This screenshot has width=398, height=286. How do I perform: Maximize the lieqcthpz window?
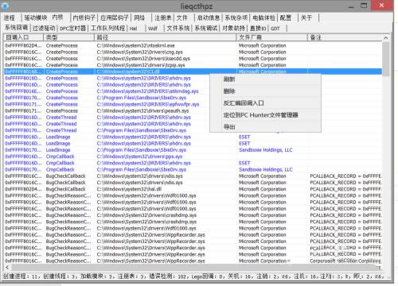(364, 6)
